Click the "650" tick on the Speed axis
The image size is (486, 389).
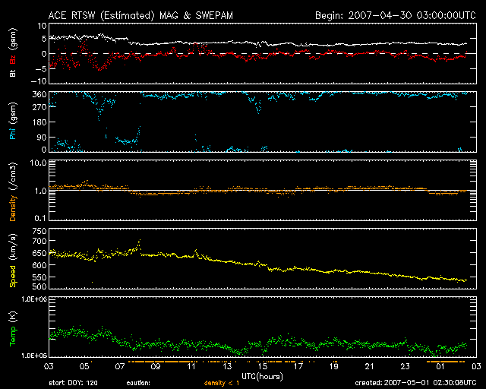click(39, 253)
